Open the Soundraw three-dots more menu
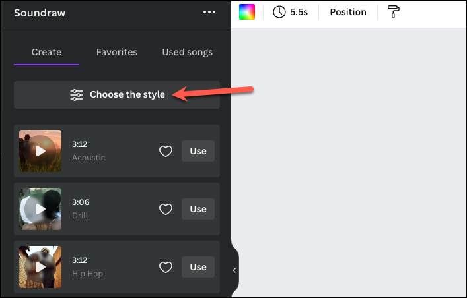Image resolution: width=467 pixels, height=298 pixels. 209,12
